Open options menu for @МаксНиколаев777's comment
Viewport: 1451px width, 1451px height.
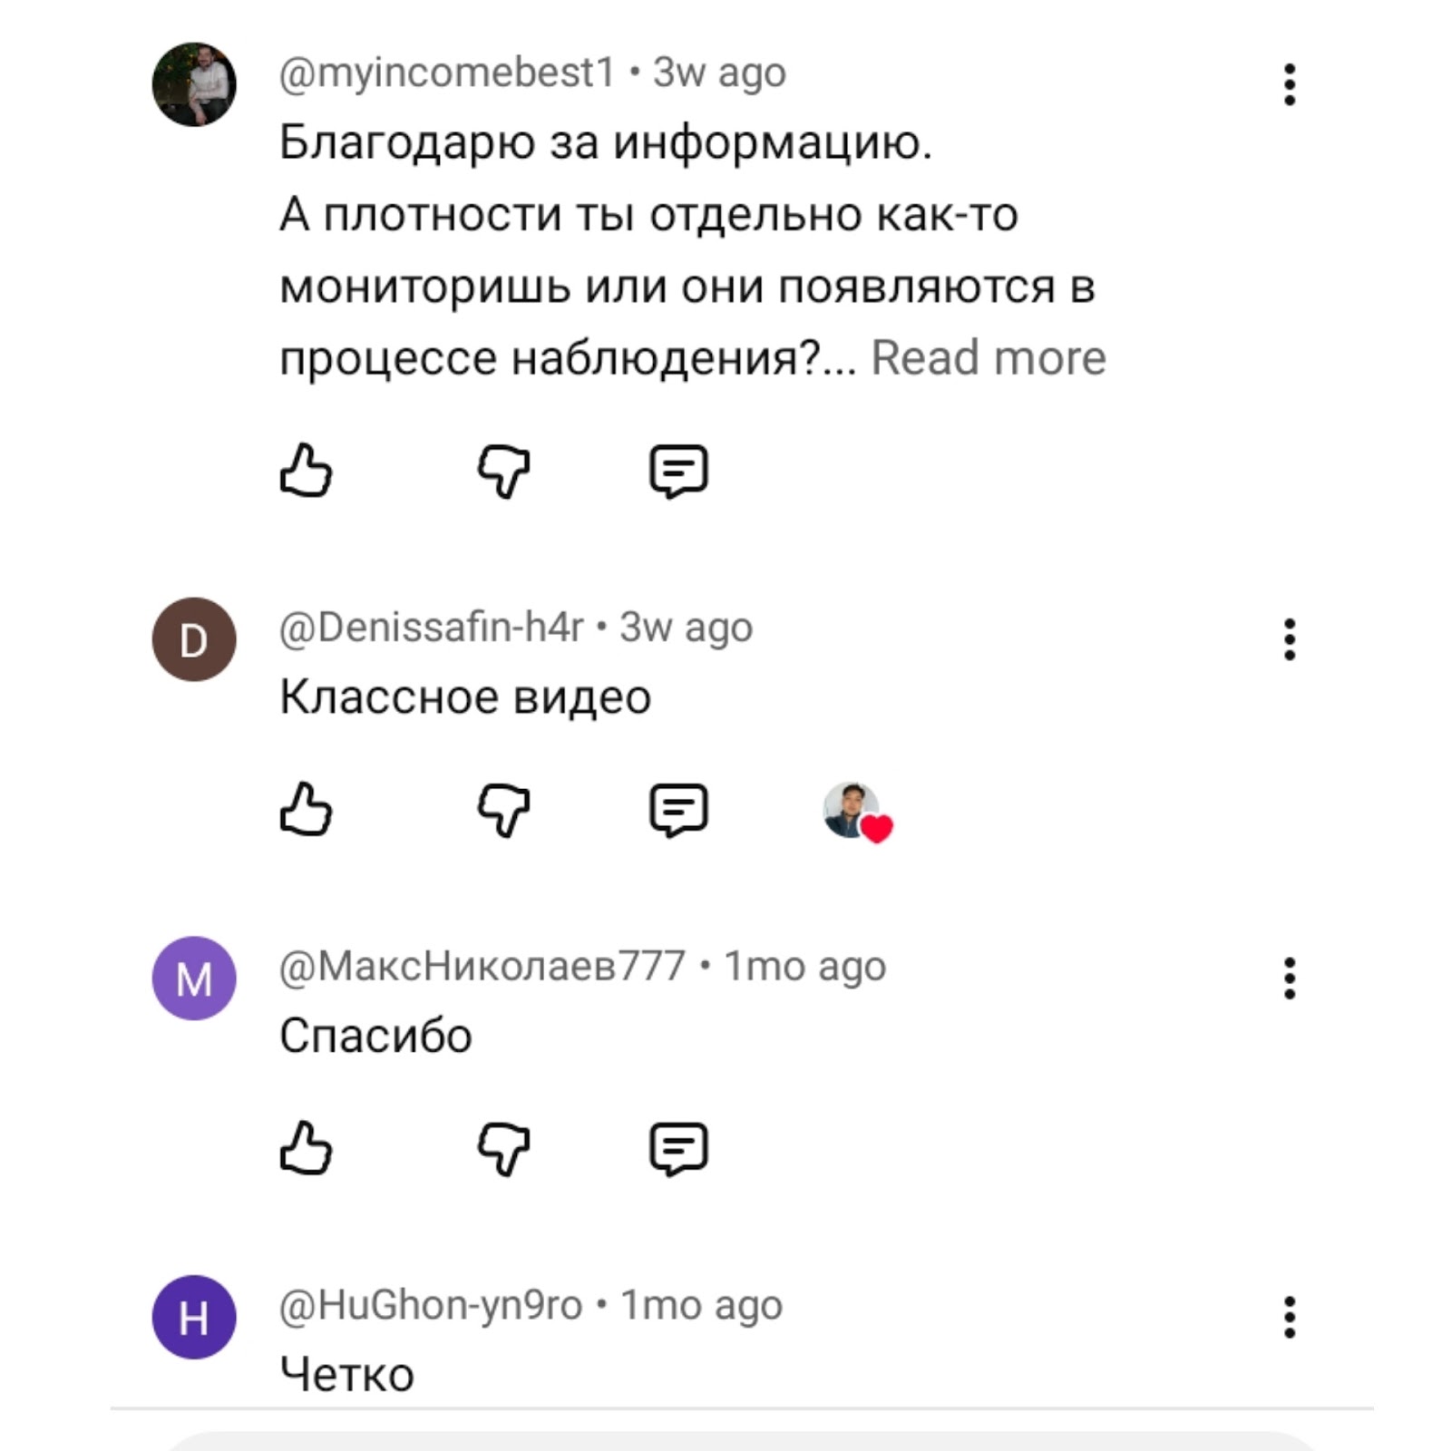pyautogui.click(x=1289, y=980)
